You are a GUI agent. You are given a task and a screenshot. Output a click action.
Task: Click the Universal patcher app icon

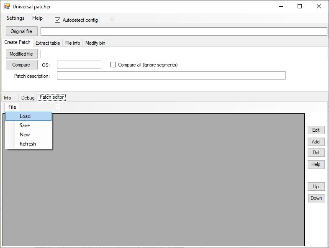pyautogui.click(x=7, y=7)
